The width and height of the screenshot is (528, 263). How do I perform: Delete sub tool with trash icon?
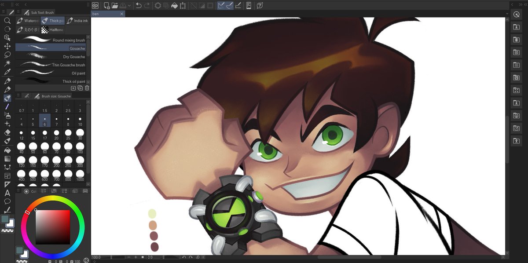87,88
